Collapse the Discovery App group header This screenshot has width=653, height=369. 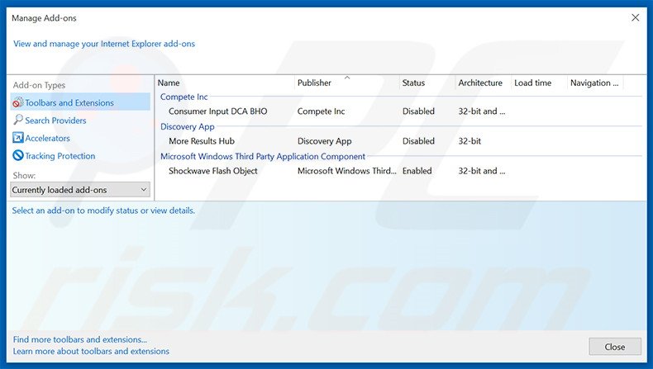(x=188, y=126)
